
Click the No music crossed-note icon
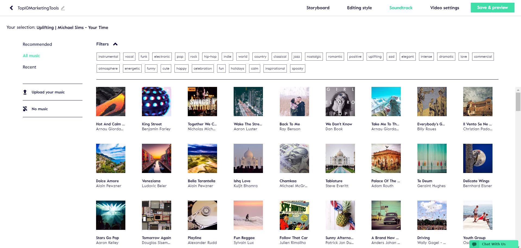tap(25, 109)
